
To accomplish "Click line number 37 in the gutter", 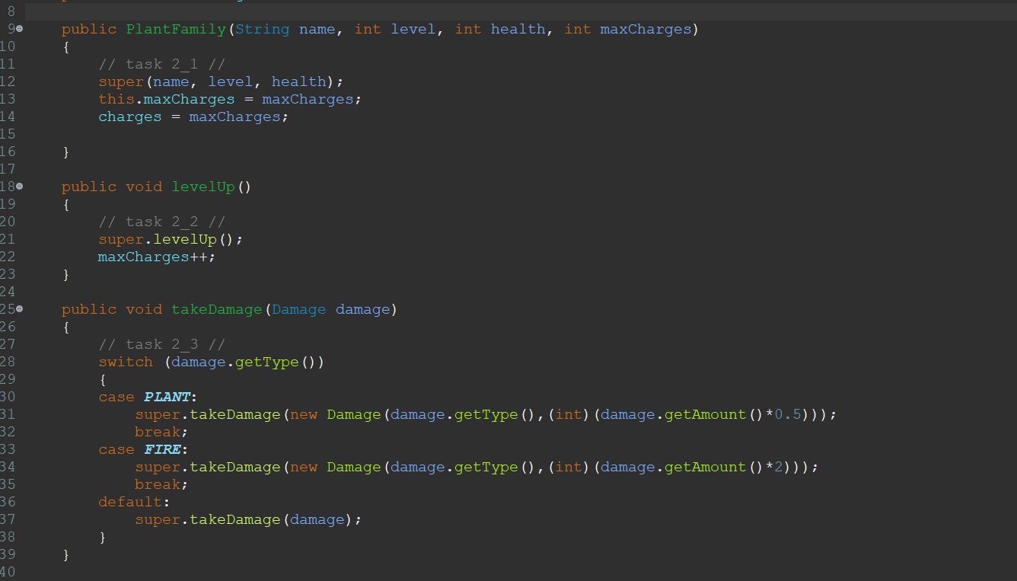I will pos(8,519).
